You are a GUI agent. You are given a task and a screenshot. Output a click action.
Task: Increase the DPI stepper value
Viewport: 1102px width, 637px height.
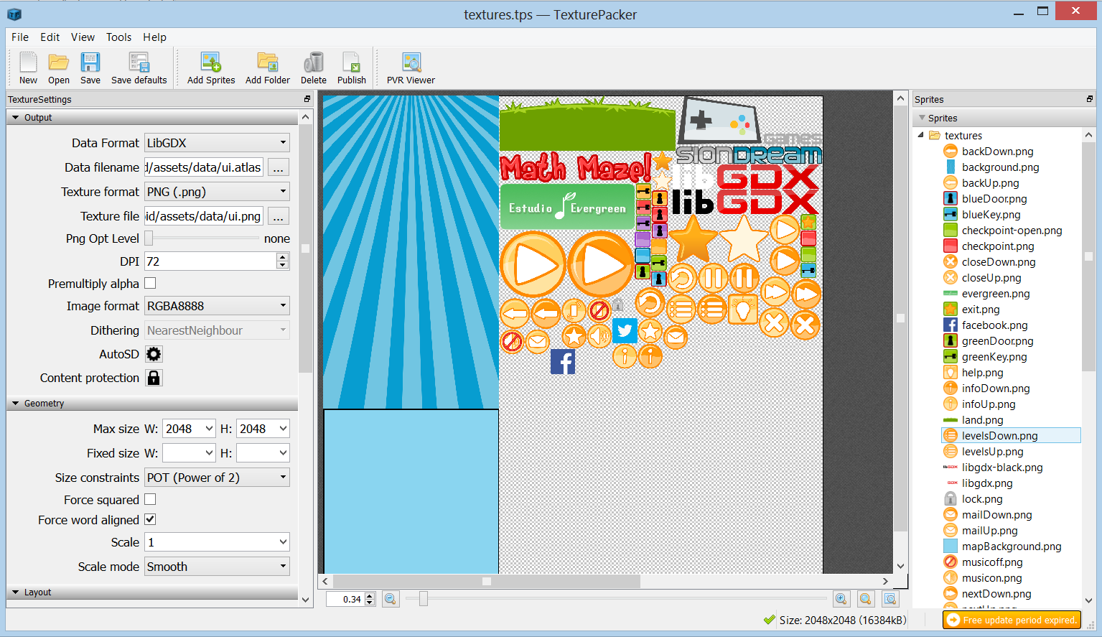tap(283, 257)
